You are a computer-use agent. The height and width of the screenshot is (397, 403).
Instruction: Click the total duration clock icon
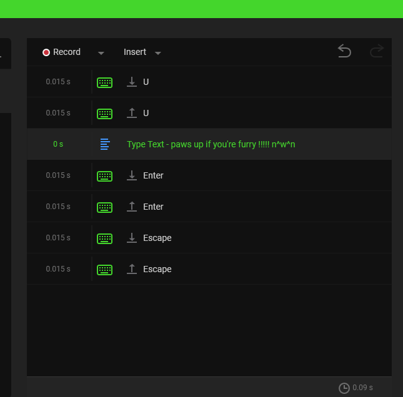tap(344, 388)
